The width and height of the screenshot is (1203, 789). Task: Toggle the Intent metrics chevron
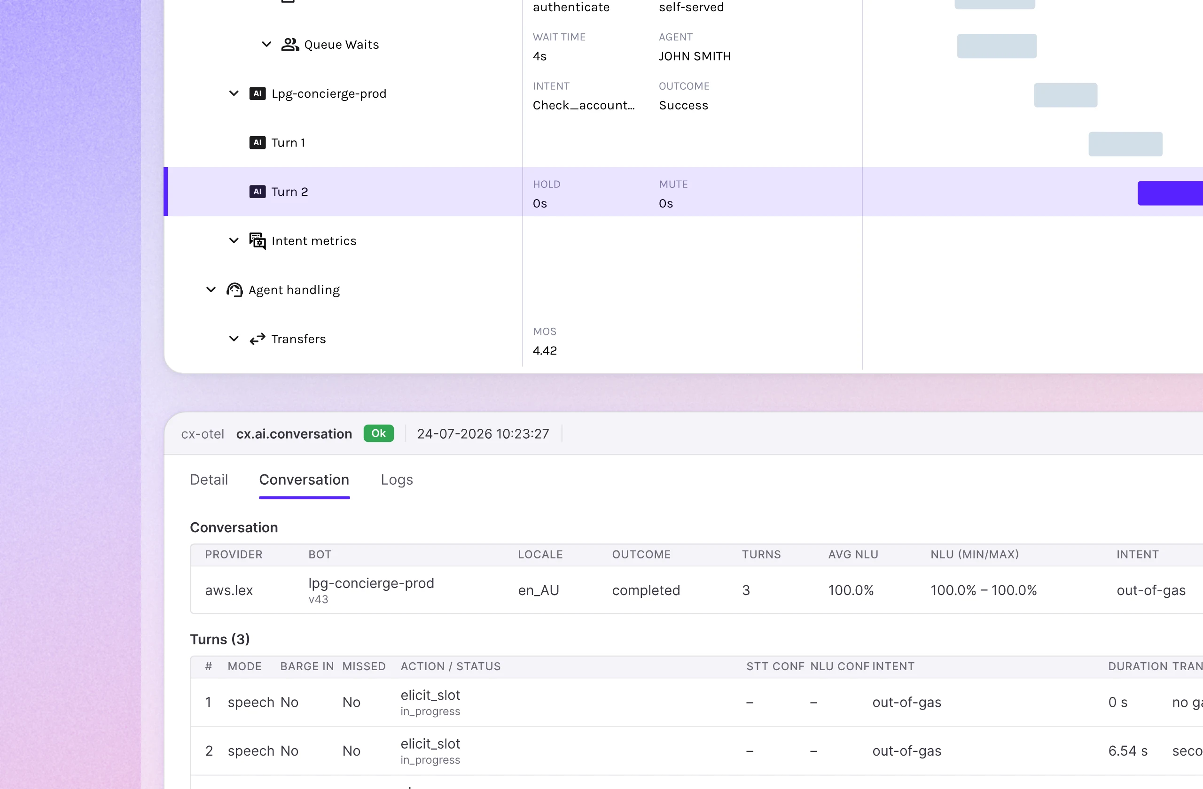[x=234, y=240]
